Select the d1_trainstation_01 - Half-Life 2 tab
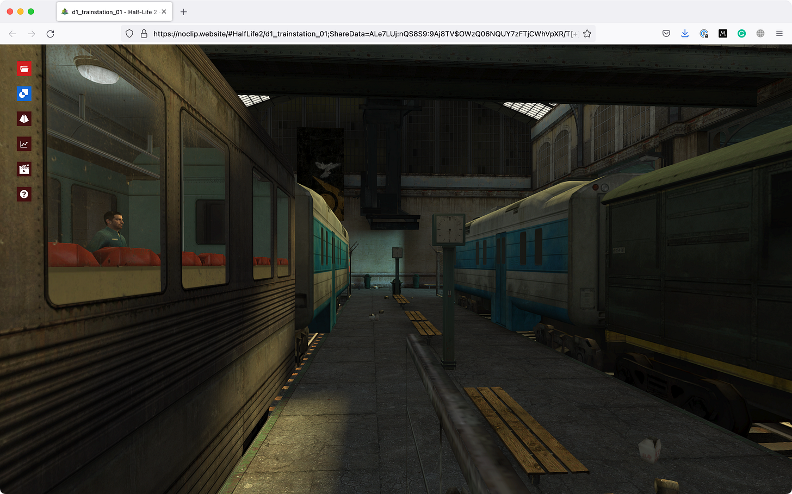792x494 pixels. 114,11
